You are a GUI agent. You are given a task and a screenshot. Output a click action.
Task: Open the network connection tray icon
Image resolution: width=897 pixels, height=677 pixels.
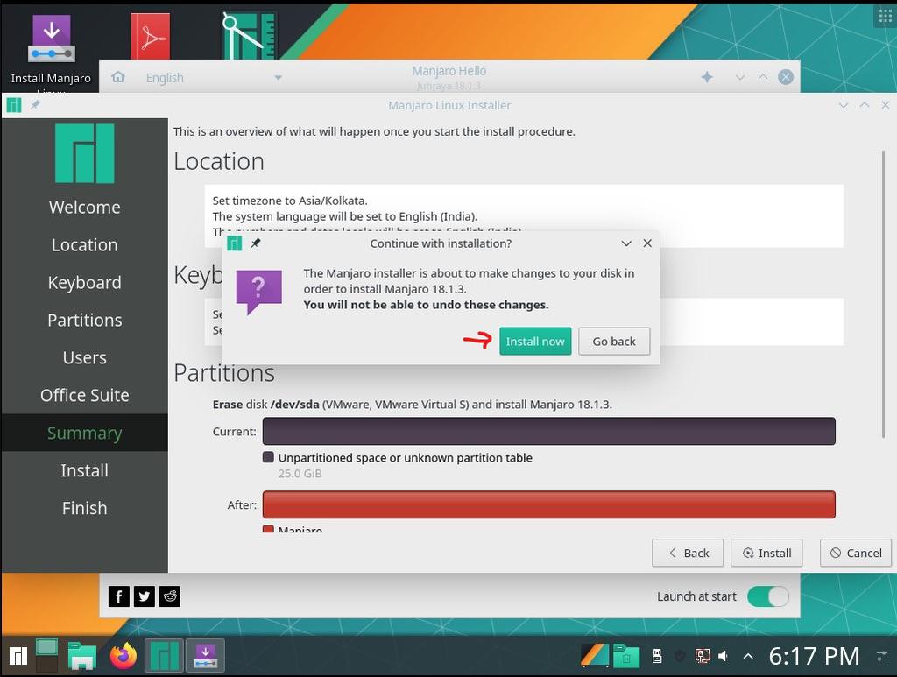click(x=703, y=656)
